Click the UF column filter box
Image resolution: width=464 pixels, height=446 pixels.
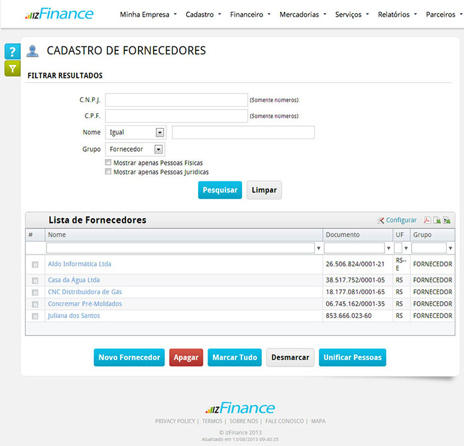tap(398, 248)
